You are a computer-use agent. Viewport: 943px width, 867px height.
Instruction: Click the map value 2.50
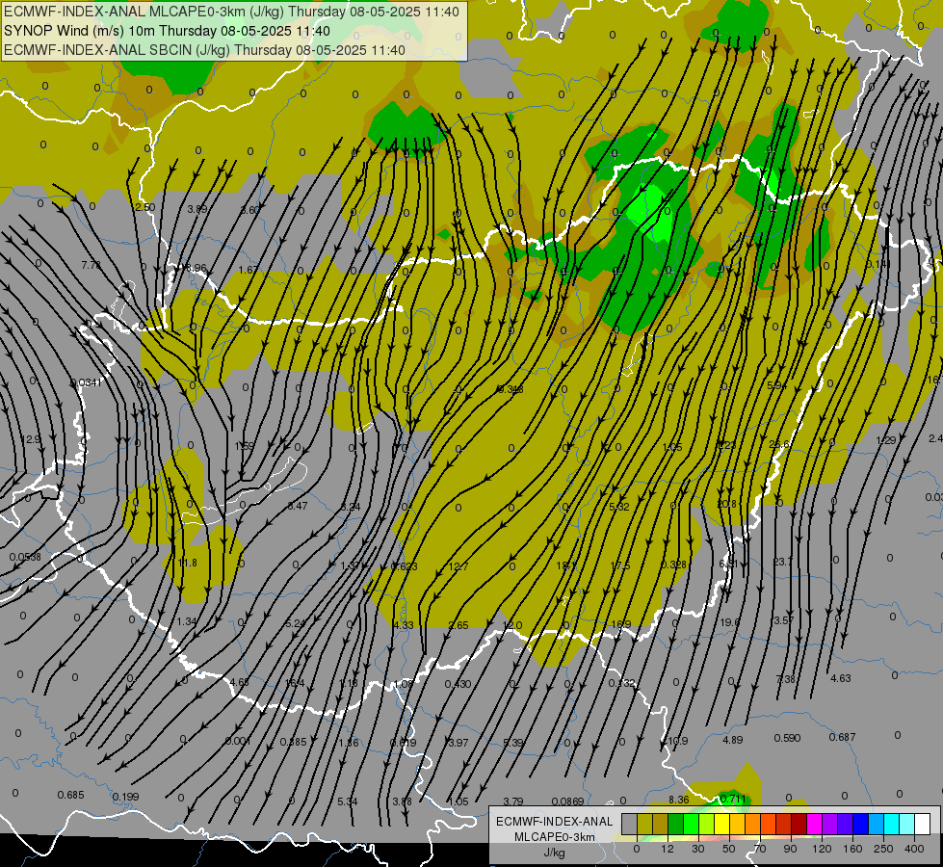point(144,207)
